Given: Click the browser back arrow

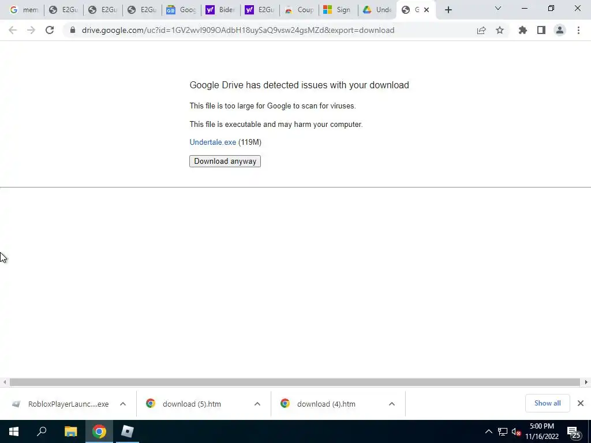Looking at the screenshot, I should [13, 30].
